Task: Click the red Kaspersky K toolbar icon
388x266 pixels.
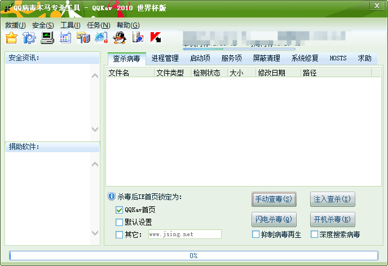Action: click(x=156, y=38)
